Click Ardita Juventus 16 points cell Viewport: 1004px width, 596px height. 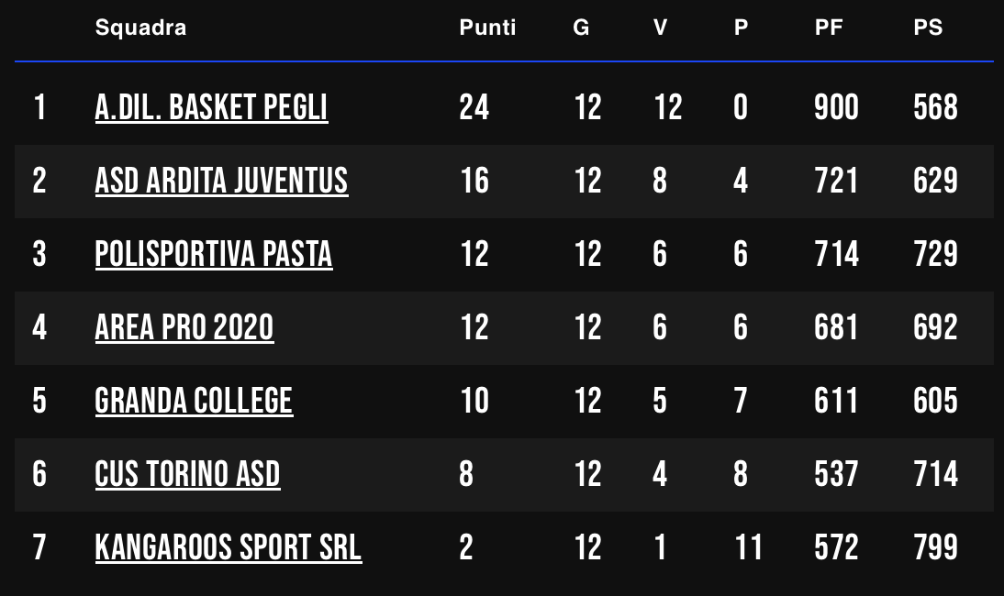click(474, 181)
